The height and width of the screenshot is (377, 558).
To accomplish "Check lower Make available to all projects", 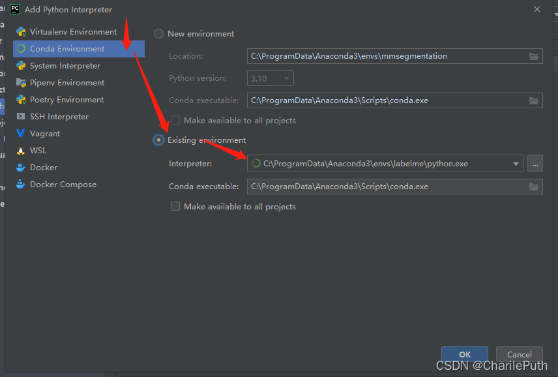I will [175, 207].
